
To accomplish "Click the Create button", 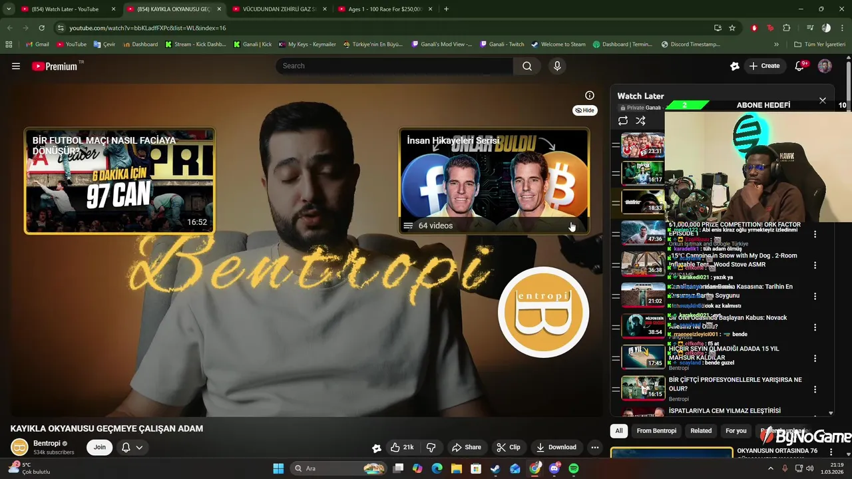I will (x=764, y=66).
